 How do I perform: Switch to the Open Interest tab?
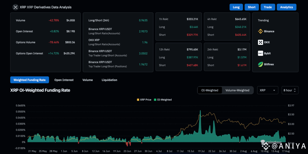[64, 80]
